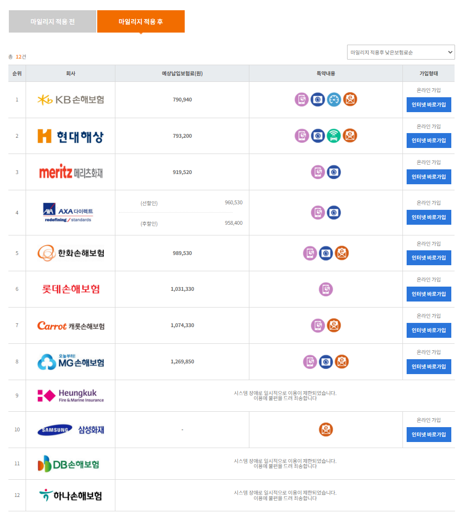Select the 마일리지 적용 후 tab
The width and height of the screenshot is (462, 516).
tap(141, 21)
